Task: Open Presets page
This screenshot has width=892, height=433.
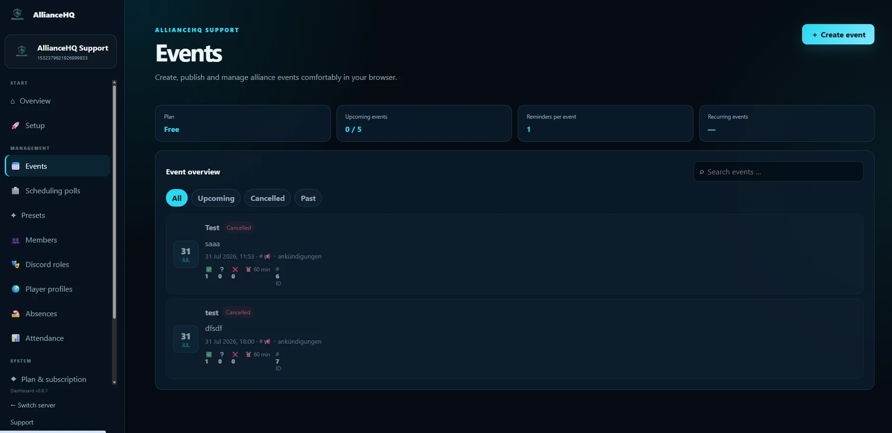Action: [57, 216]
